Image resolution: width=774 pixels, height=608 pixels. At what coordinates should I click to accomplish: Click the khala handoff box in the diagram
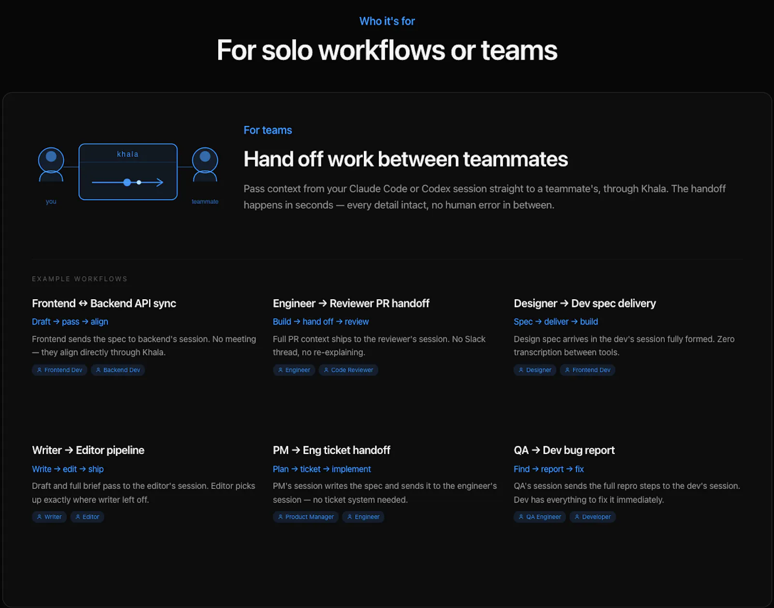coord(128,172)
